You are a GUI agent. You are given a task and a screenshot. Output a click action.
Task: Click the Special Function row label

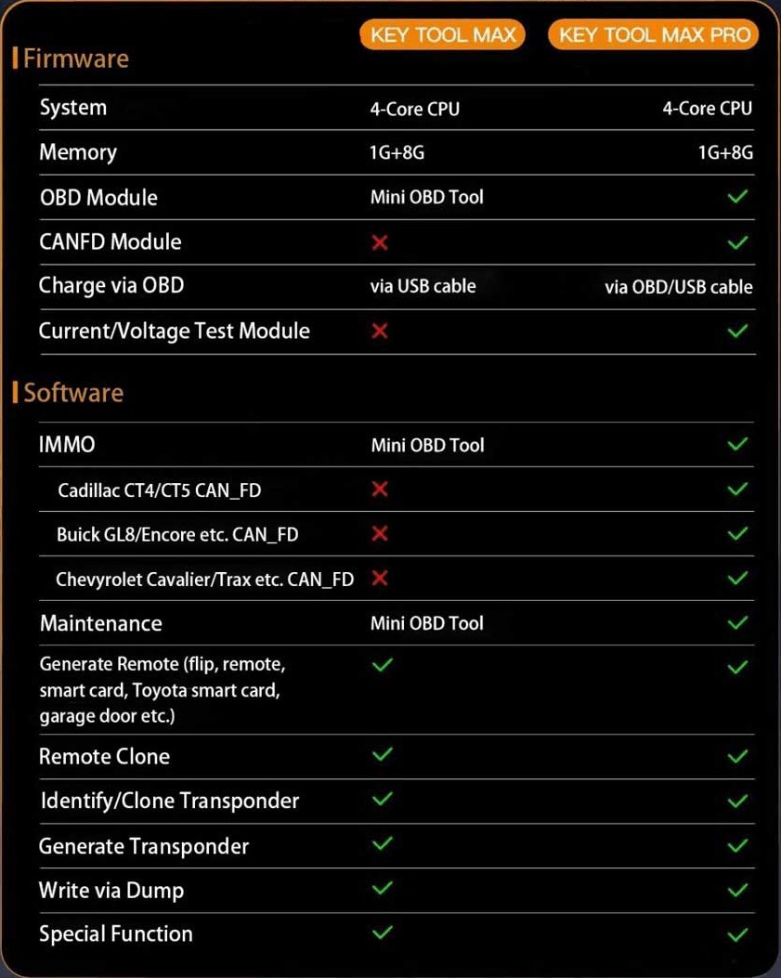coord(115,934)
